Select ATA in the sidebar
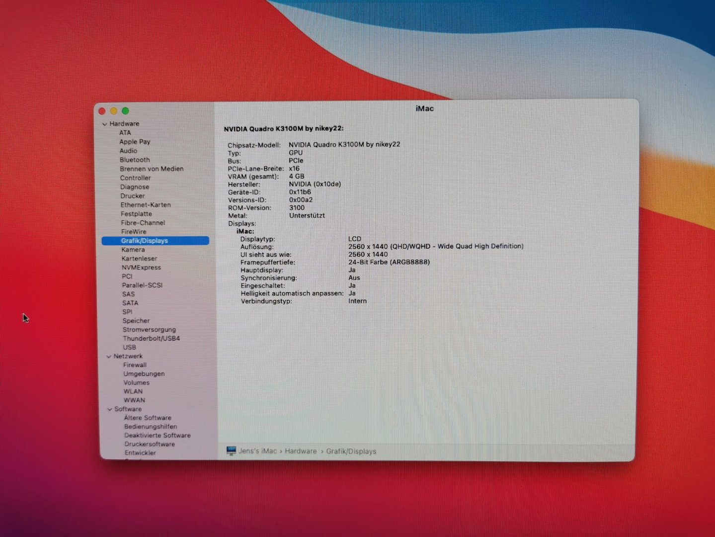The image size is (715, 537). tap(125, 133)
